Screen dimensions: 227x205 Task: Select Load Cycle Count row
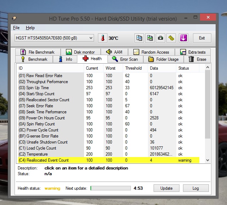coord(109,148)
